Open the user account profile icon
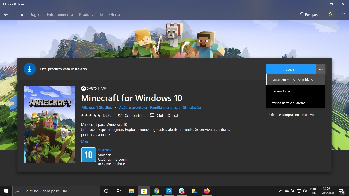The image size is (349, 196). click(x=331, y=15)
